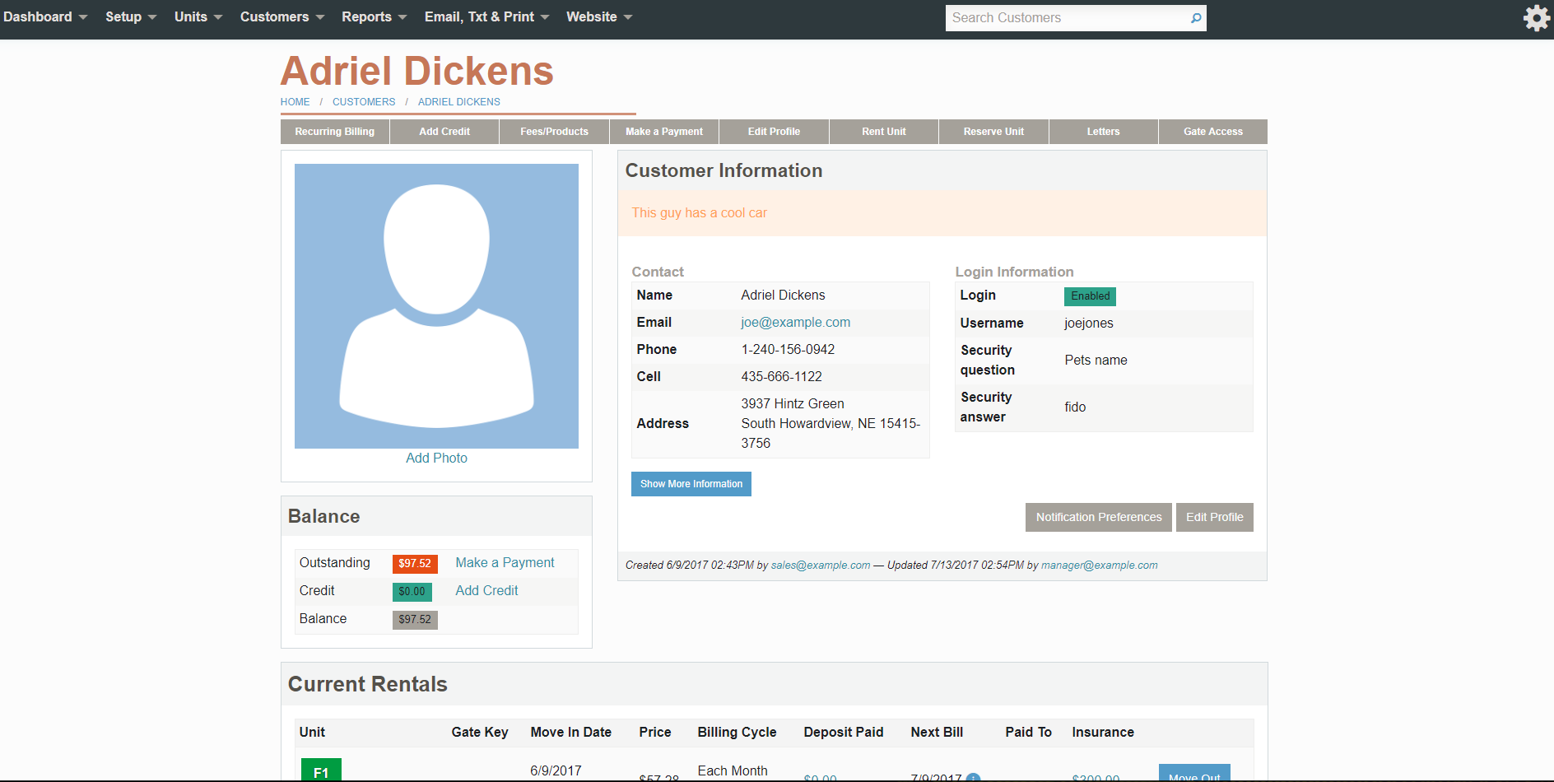
Task: Click the red $97.52 outstanding badge
Action: pyautogui.click(x=415, y=564)
